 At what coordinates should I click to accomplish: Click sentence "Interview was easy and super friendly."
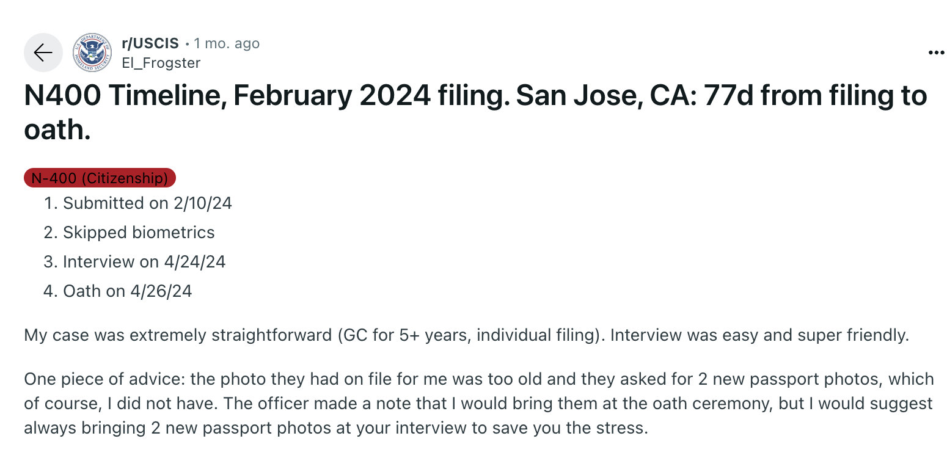[759, 335]
